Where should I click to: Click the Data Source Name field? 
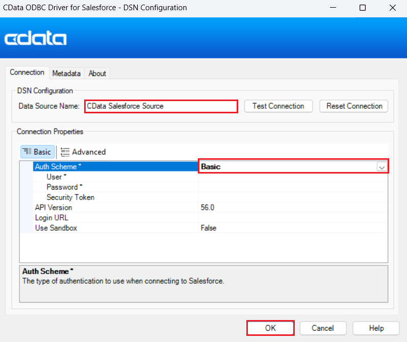tap(161, 106)
